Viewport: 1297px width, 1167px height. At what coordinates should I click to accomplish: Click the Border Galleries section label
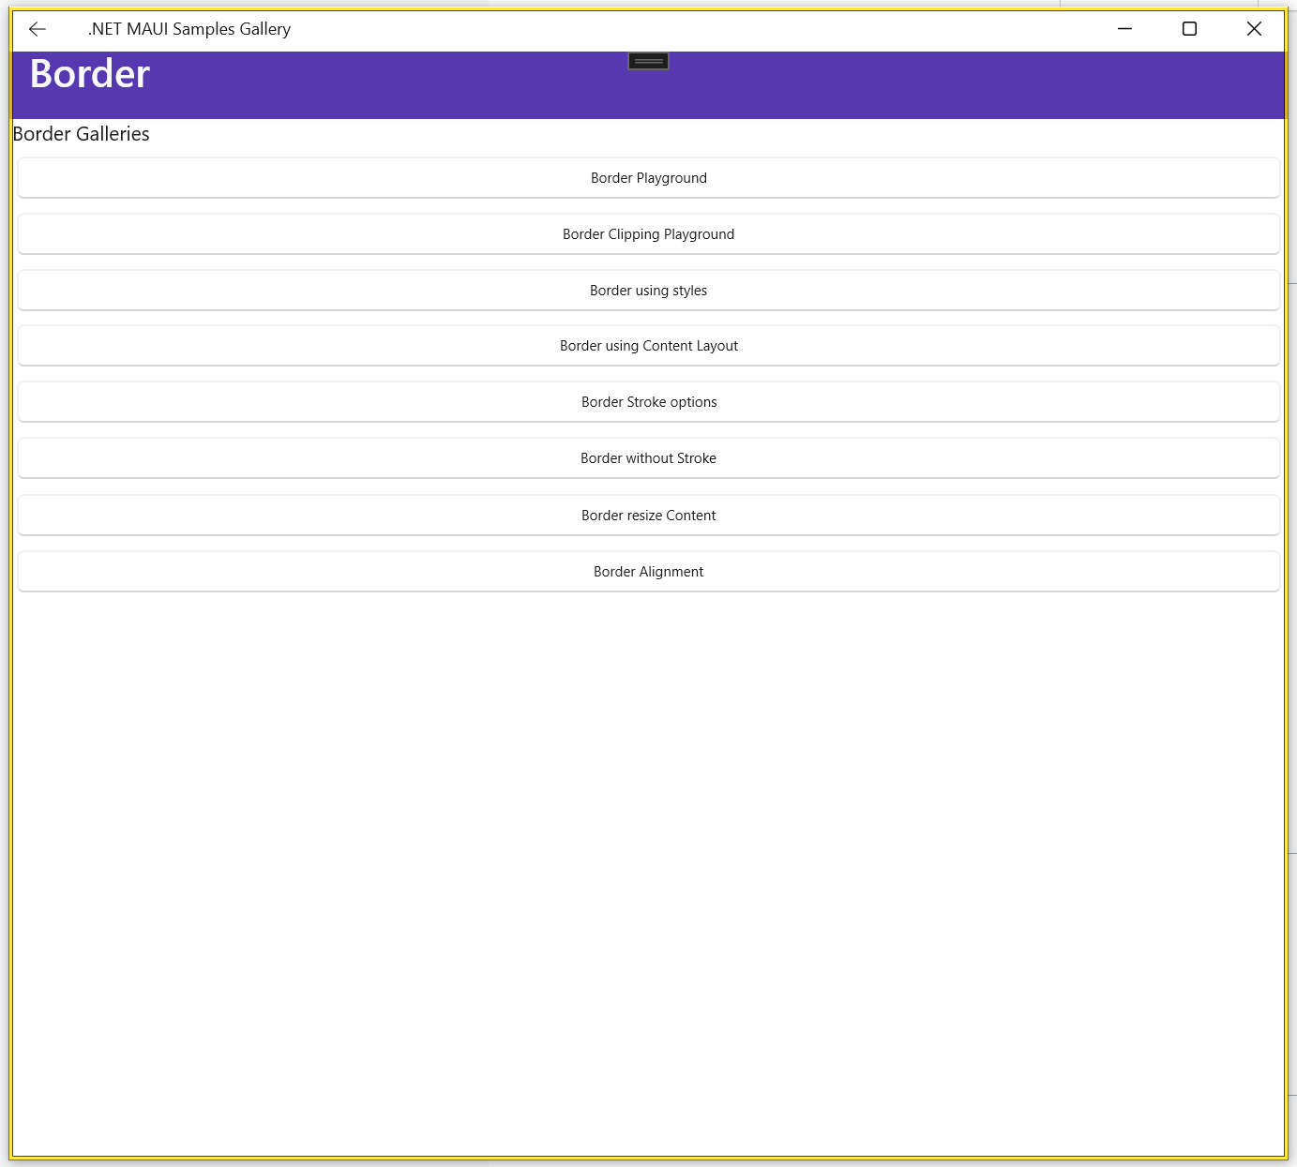(82, 134)
